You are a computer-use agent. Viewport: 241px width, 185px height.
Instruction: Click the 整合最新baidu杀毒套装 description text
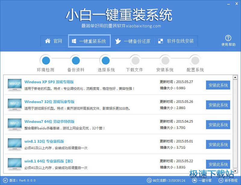click(x=65, y=128)
